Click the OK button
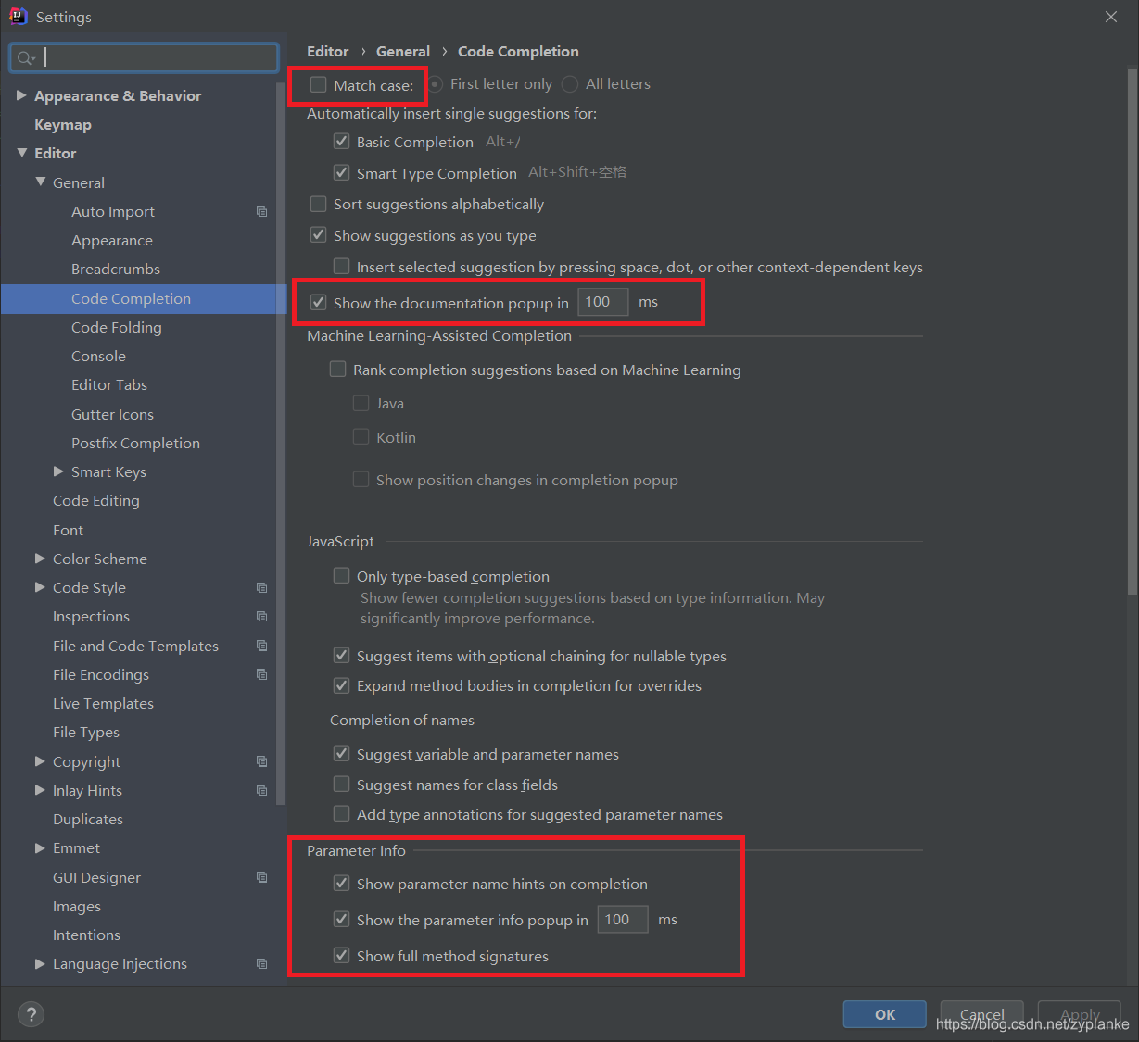 [883, 1013]
